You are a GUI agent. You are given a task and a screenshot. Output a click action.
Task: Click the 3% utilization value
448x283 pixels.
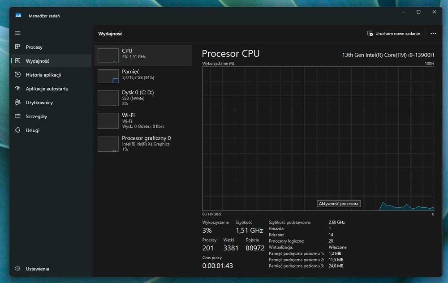(x=207, y=231)
